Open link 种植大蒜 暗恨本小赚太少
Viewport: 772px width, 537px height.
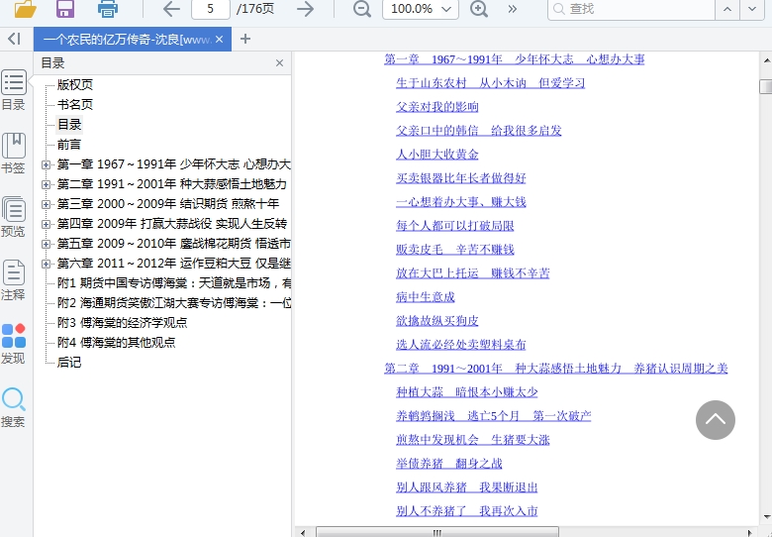click(x=467, y=392)
